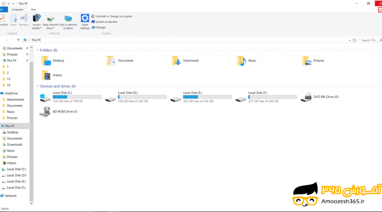Click Add a network location icon
This screenshot has height=212, width=382.
[68, 19]
